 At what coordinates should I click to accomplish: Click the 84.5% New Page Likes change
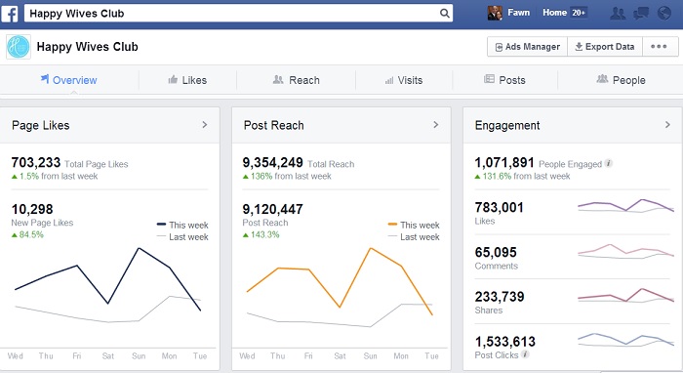tap(27, 235)
